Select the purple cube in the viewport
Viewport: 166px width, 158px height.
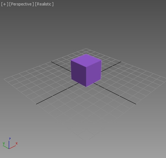[x=86, y=70]
